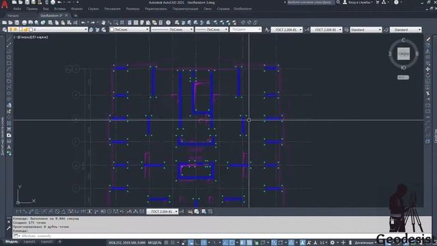Click the [2D-каркас] visual style label
Image resolution: width=437 pixels, height=246 pixels.
(39, 37)
